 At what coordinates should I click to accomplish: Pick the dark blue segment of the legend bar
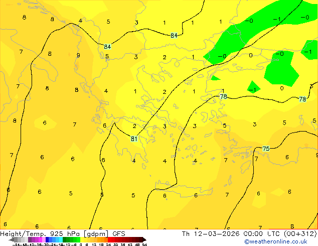pos(47,239)
